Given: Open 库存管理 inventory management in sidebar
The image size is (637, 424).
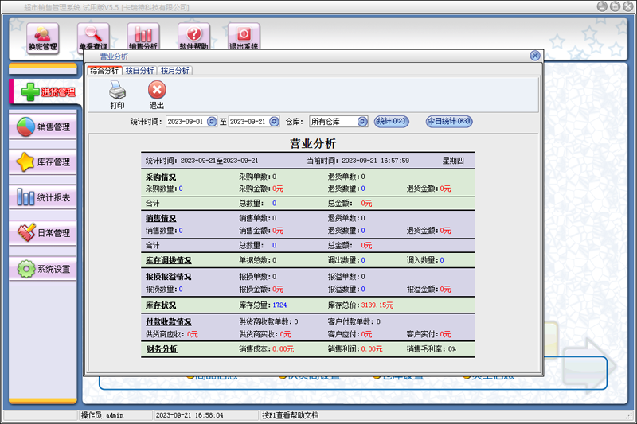Looking at the screenshot, I should coord(45,162).
